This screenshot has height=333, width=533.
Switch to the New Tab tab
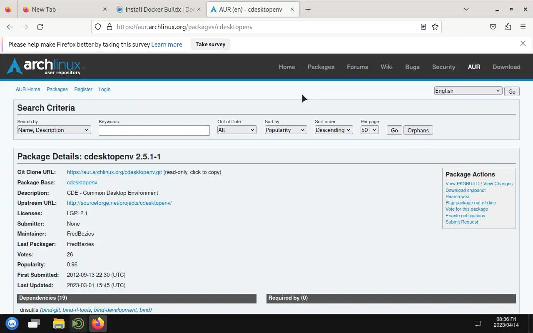click(65, 9)
